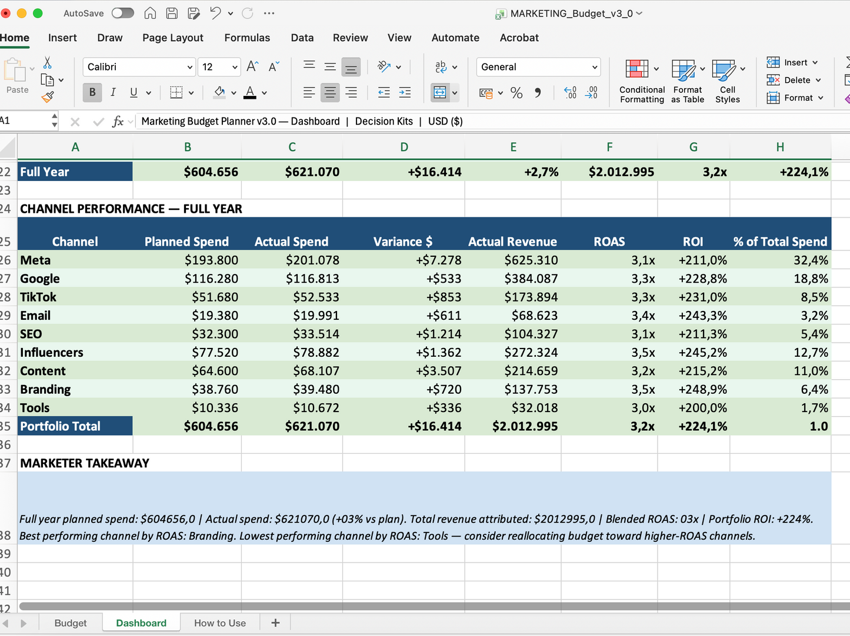This screenshot has width=850, height=636.
Task: Click the Insert cells button
Action: tap(792, 62)
